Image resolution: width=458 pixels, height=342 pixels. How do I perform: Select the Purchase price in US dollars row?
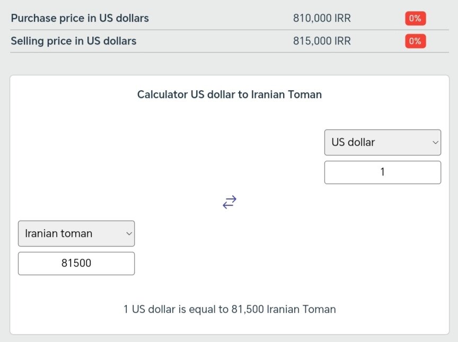(80, 18)
